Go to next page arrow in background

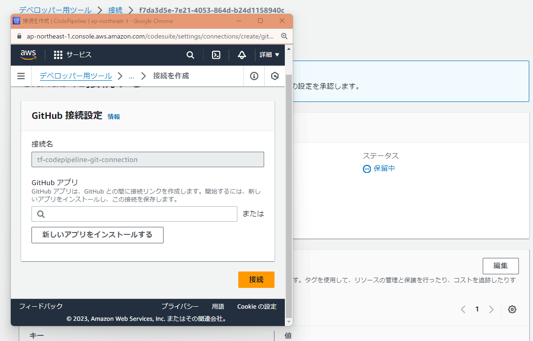pos(491,310)
